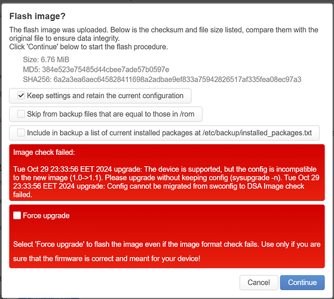Click the 'Skip from backup files' label
334x299 pixels.
(x=111, y=114)
